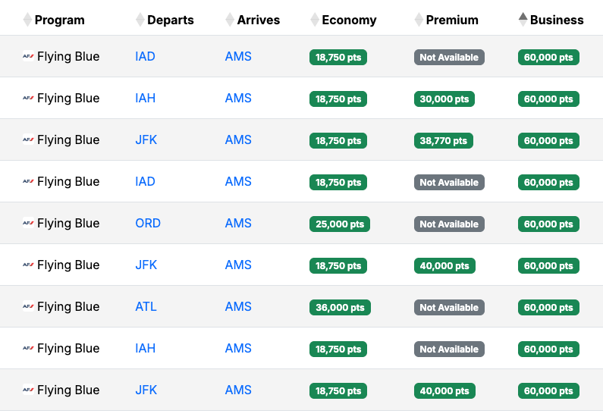The image size is (603, 420).
Task: Click AMS arrival link in first row
Action: point(238,57)
